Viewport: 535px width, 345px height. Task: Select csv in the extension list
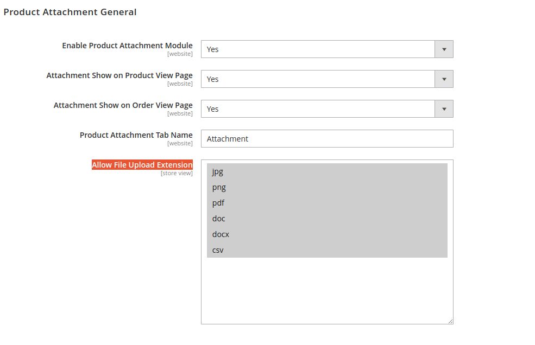coord(327,250)
